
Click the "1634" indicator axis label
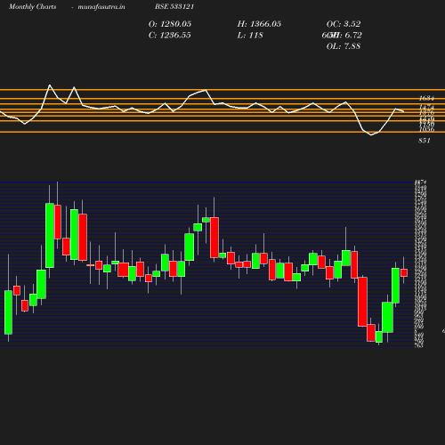point(426,98)
